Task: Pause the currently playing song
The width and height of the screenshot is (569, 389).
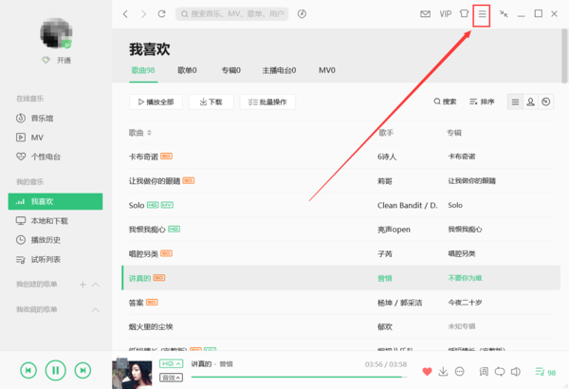Action: coord(56,370)
